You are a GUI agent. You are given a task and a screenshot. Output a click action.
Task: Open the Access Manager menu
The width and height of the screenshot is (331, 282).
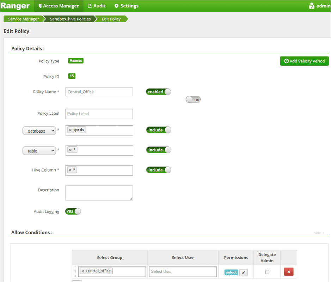coord(59,6)
